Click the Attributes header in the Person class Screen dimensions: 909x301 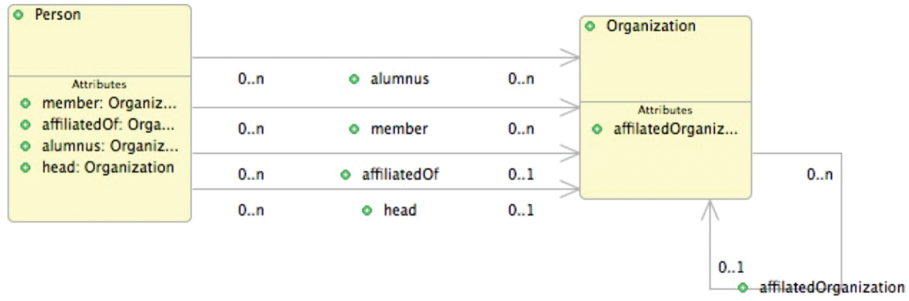pos(99,84)
